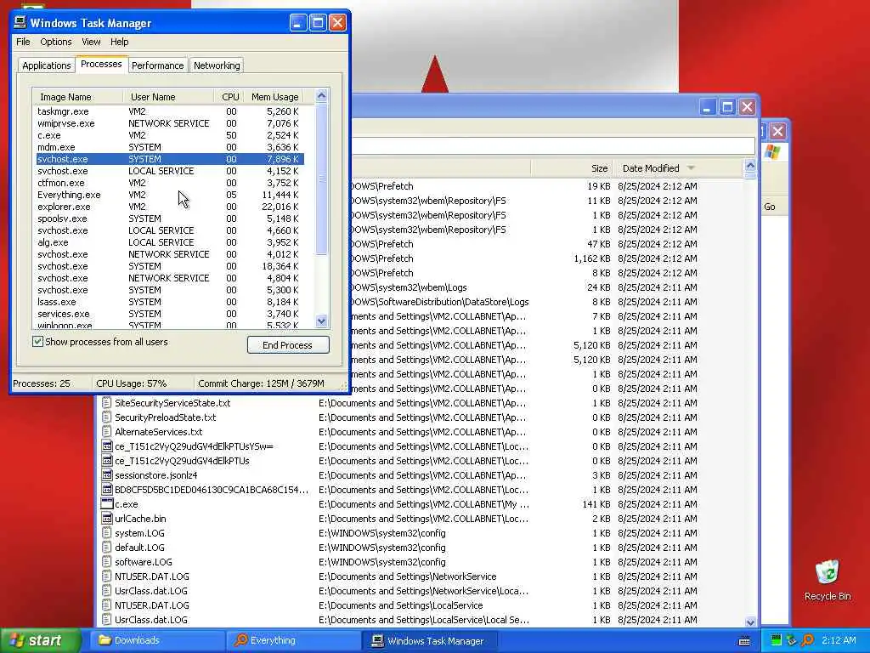Select the explorer.exe process row

pos(169,207)
